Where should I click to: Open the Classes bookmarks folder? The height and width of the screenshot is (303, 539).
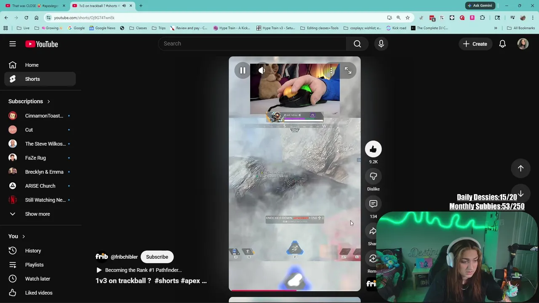tap(138, 28)
